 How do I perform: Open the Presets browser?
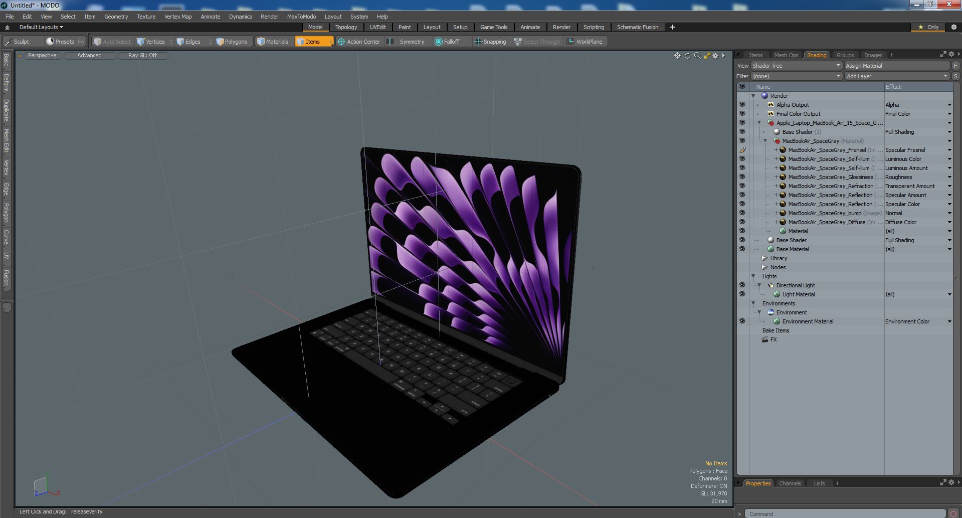[x=65, y=42]
